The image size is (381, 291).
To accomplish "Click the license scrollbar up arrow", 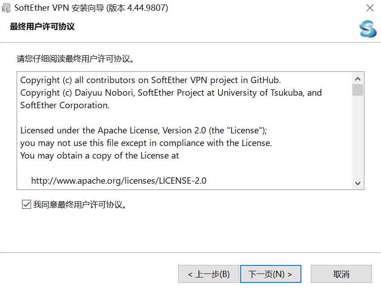I will [x=358, y=79].
